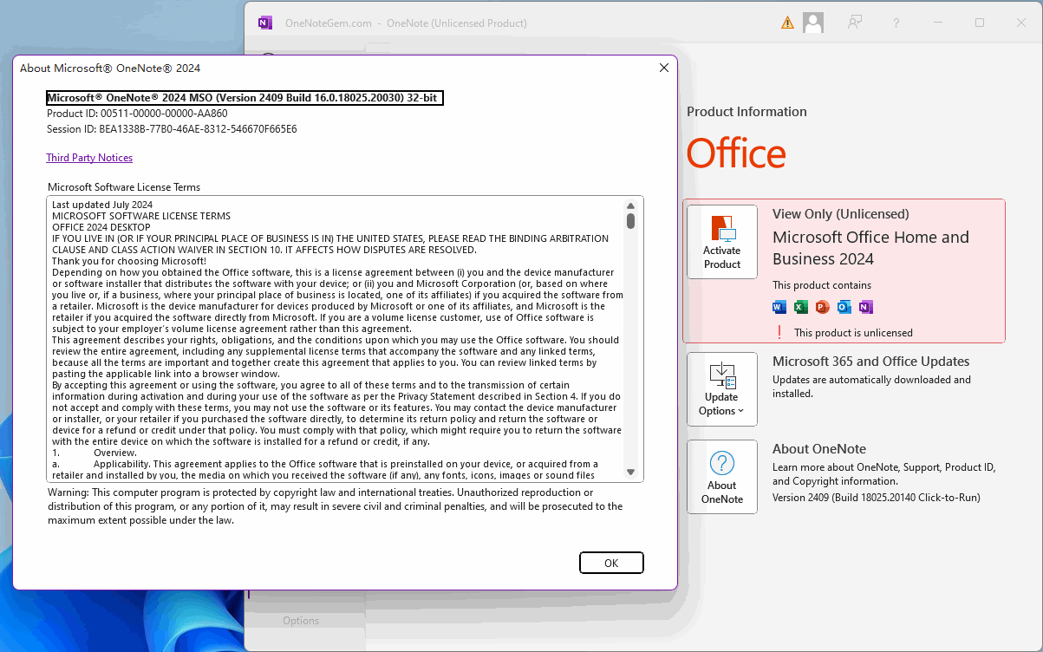Click 'Microsoft 365 and Office Updates' heading
1043x652 pixels.
tap(870, 362)
